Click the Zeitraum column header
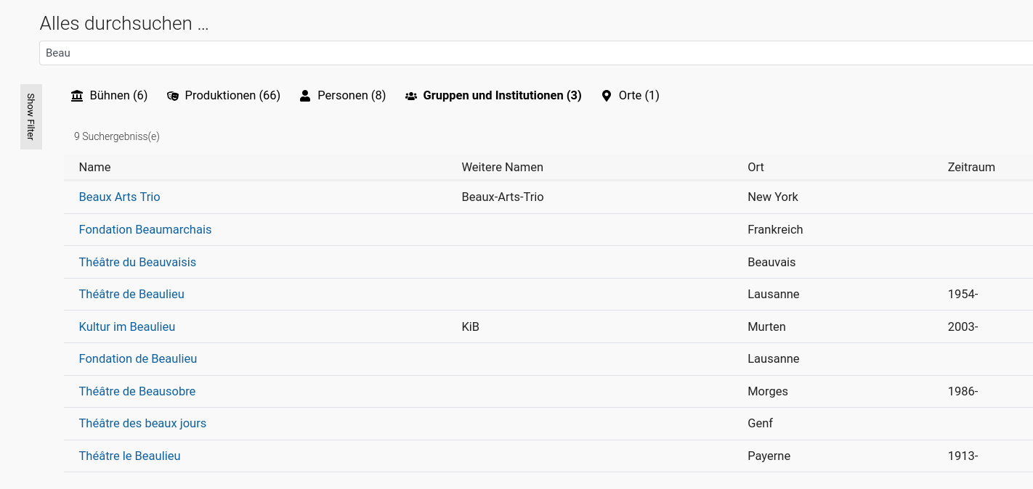This screenshot has width=1033, height=489. point(971,167)
